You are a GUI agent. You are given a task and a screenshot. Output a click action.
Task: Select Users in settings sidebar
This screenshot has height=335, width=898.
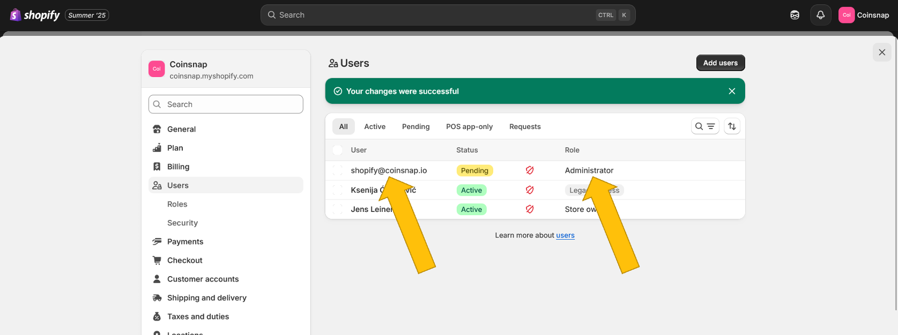click(226, 185)
